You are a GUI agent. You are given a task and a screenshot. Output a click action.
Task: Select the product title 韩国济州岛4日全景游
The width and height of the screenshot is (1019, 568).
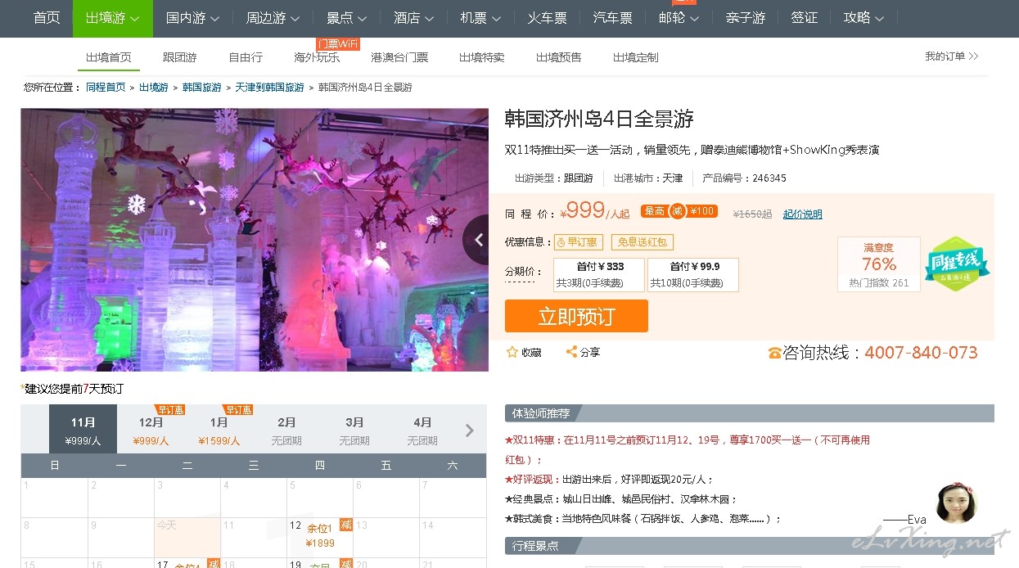(599, 119)
